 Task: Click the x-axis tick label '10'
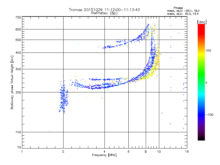point(159,152)
